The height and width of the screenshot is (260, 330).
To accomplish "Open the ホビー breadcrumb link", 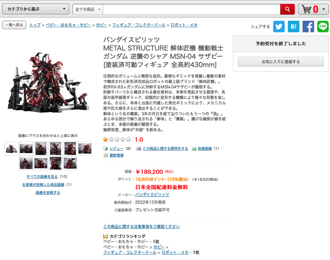I will click(x=102, y=25).
